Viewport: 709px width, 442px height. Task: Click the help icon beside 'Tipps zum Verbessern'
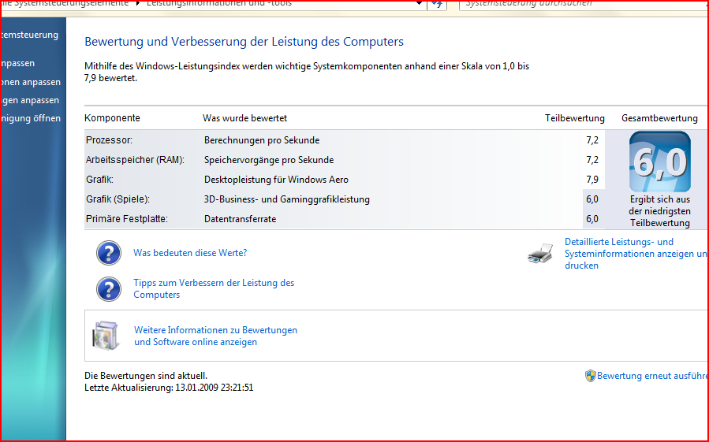click(x=109, y=289)
